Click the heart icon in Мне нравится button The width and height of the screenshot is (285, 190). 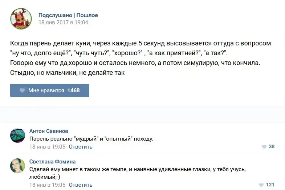23,90
